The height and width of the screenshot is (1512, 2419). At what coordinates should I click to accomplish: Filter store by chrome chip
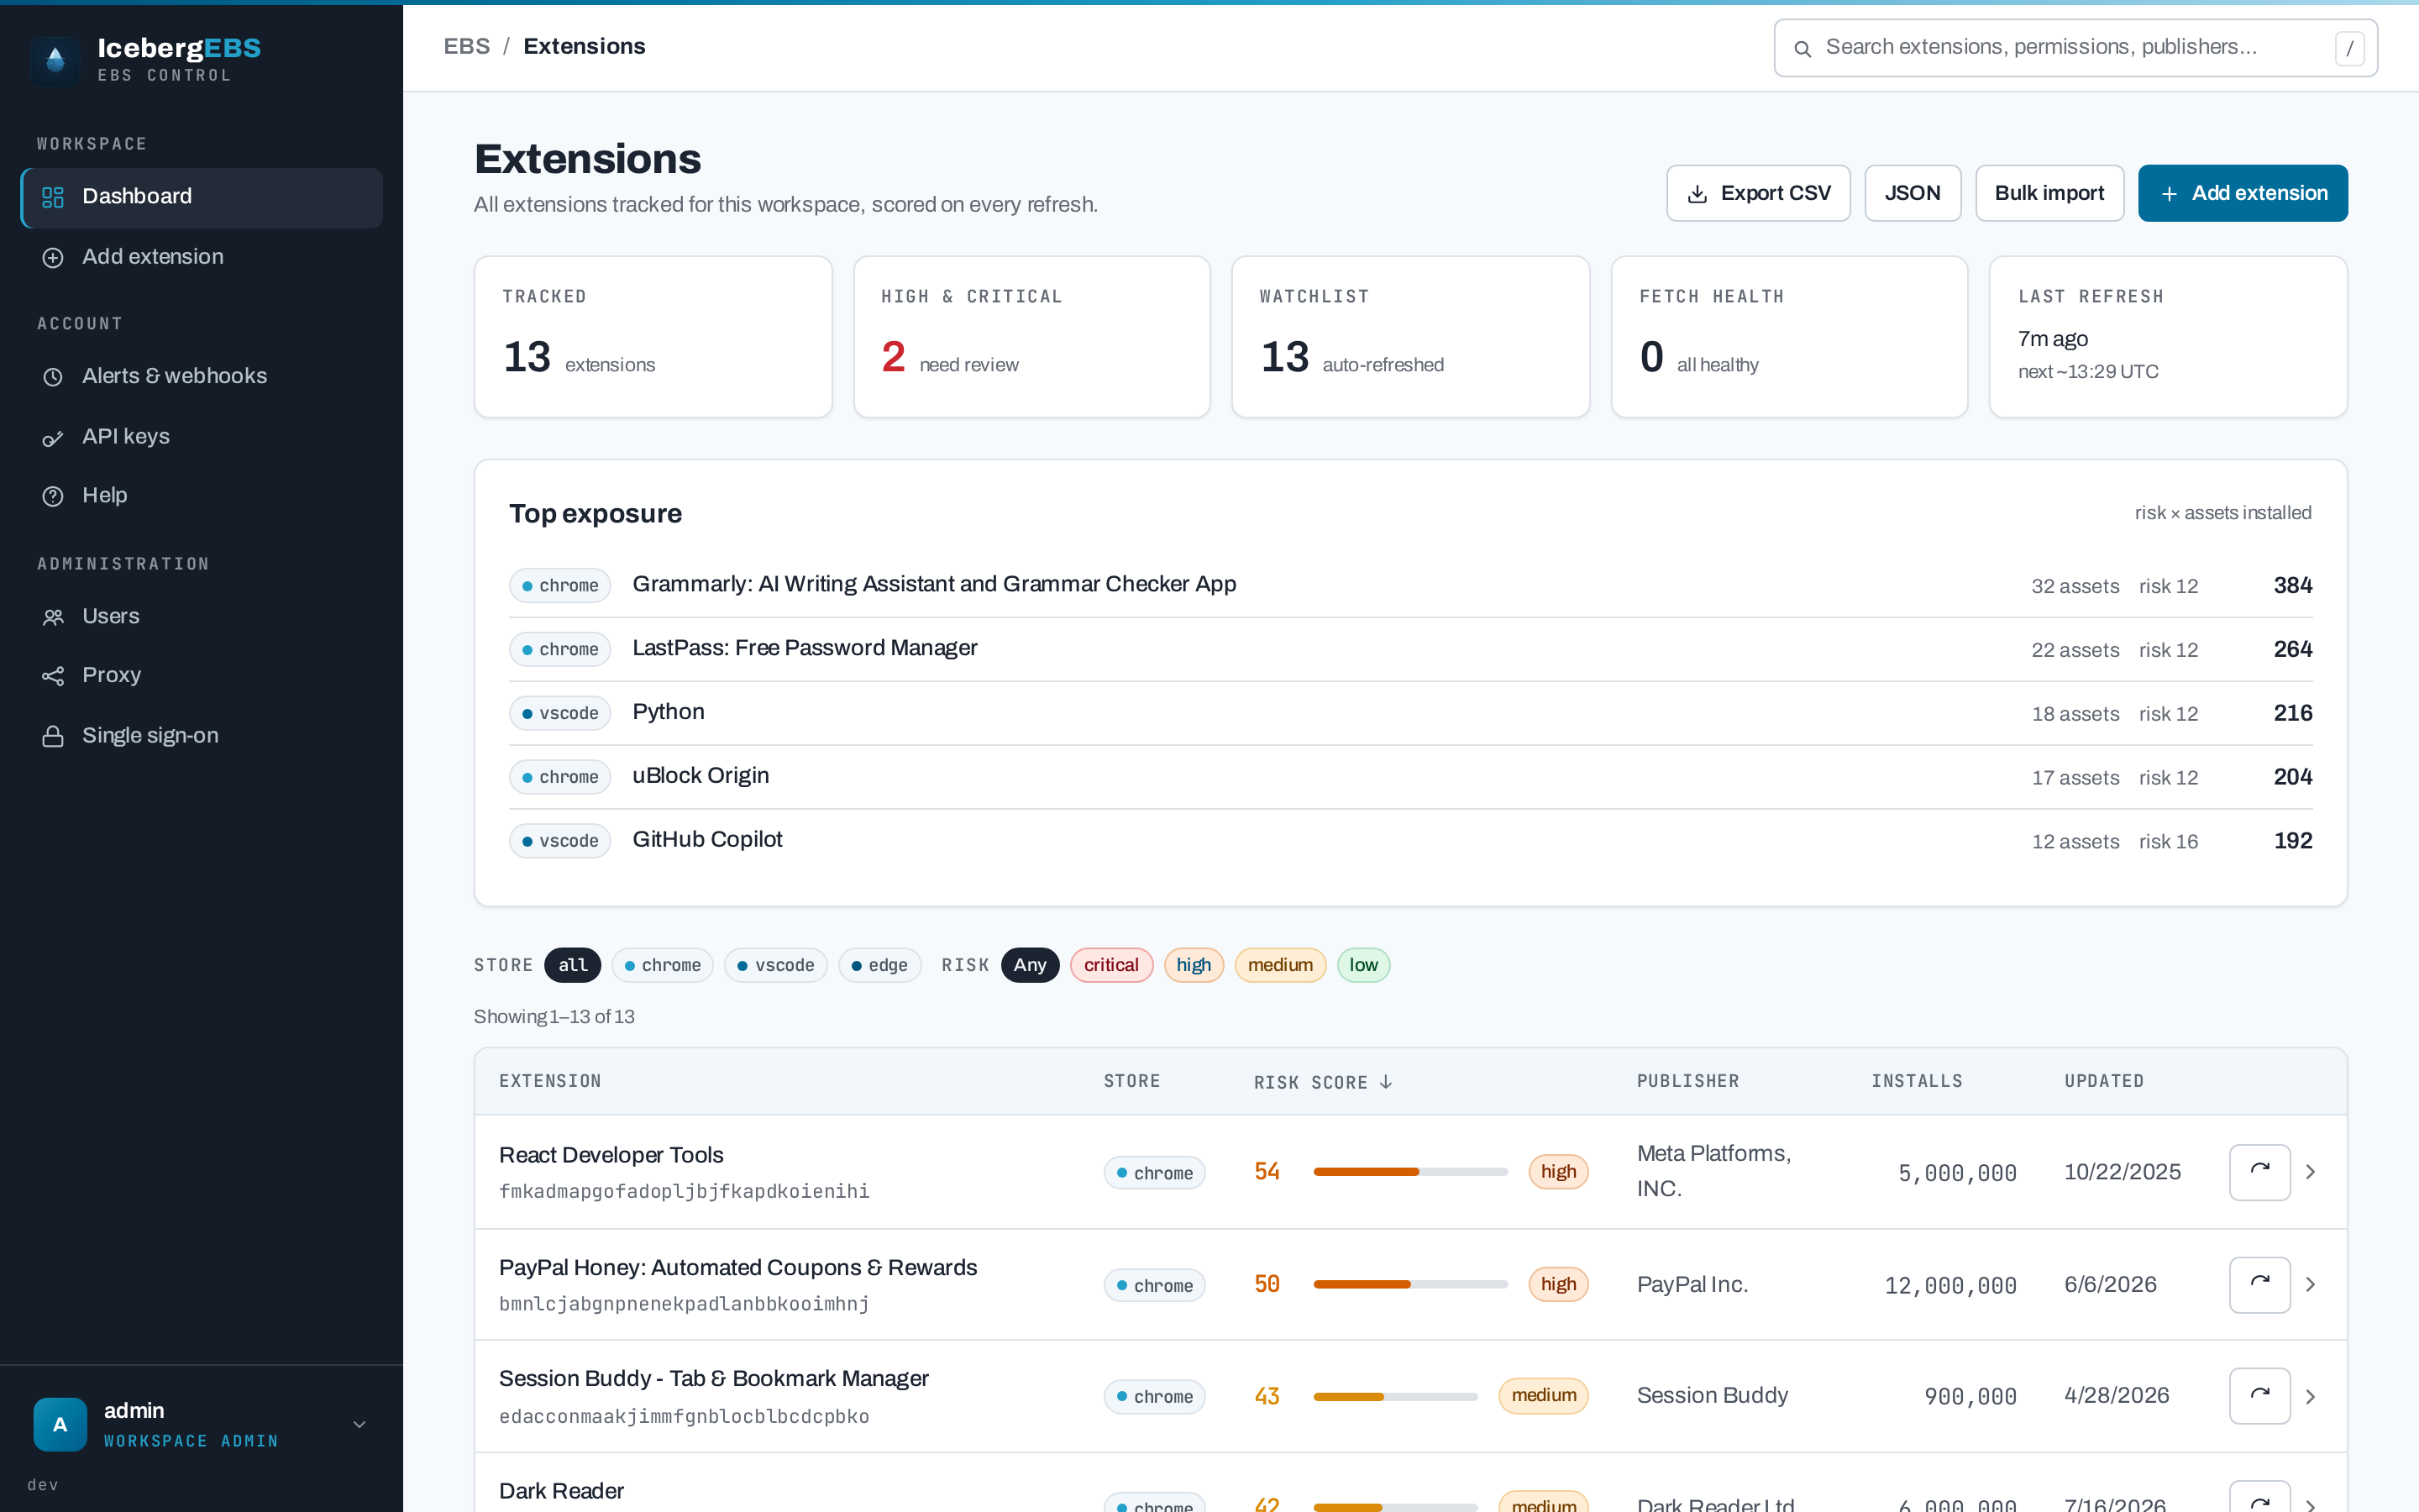(x=662, y=965)
